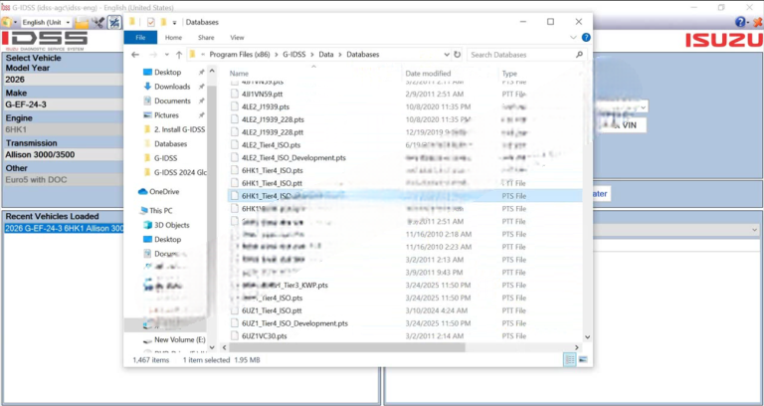Select file 6UZ1_Tier4_ISO.ptt
Screen dimensions: 764x406
[272, 310]
